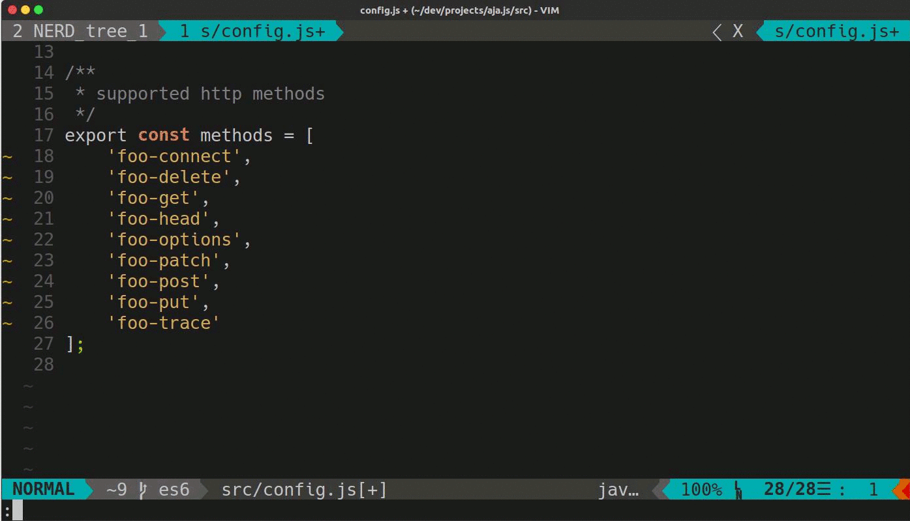
Task: Click the left chevron beside the X in the tabline
Action: (717, 31)
